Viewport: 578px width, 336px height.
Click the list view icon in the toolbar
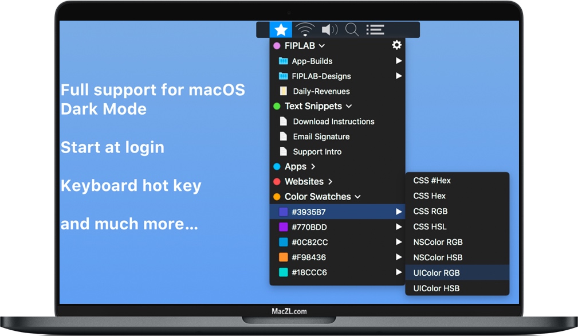click(x=375, y=29)
